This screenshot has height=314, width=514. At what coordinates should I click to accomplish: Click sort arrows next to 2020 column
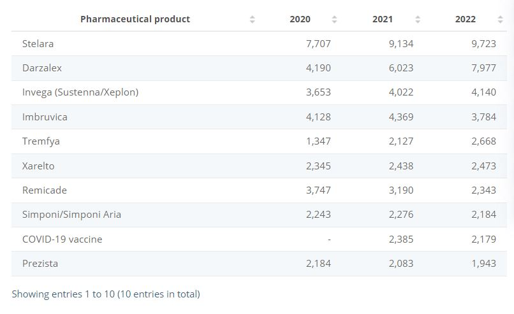point(335,20)
